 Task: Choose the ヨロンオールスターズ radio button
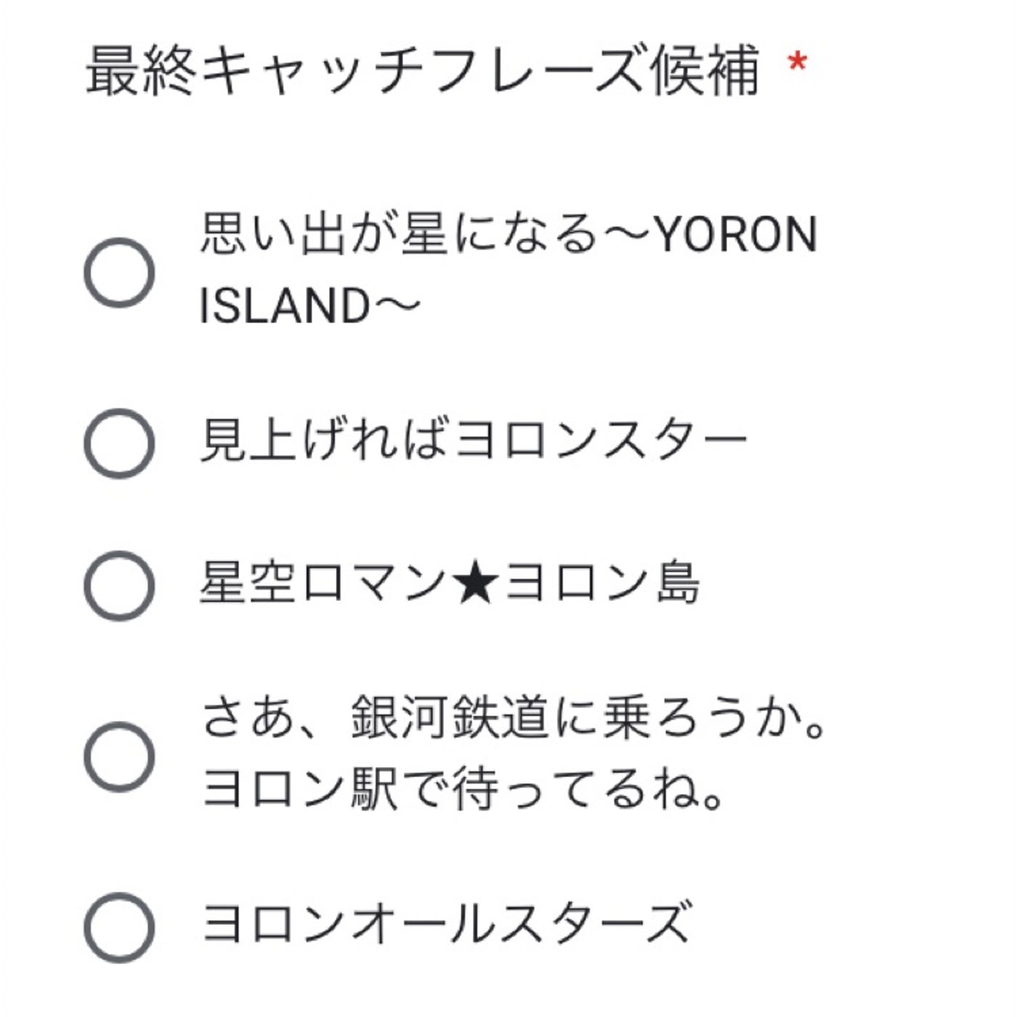[x=119, y=928]
